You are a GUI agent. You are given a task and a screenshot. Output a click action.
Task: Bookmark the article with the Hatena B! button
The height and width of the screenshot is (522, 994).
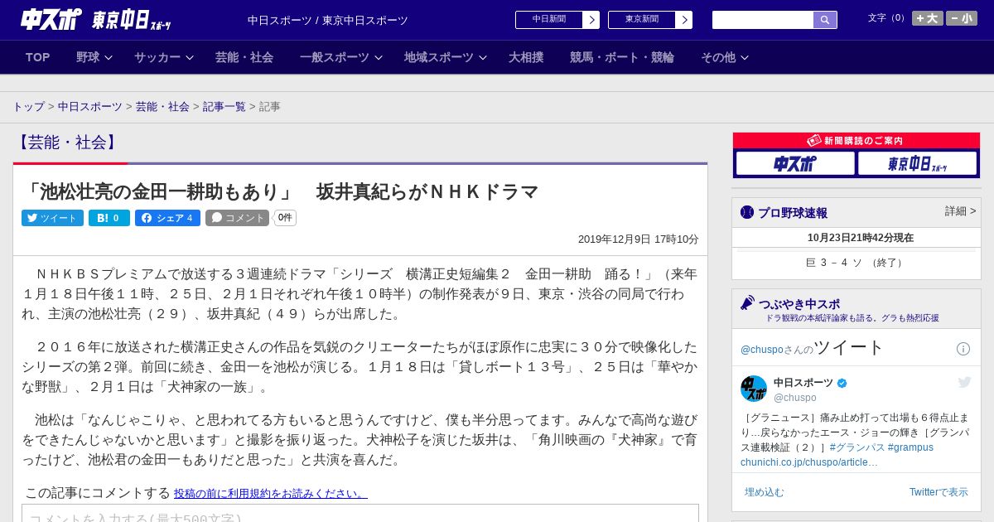click(109, 218)
